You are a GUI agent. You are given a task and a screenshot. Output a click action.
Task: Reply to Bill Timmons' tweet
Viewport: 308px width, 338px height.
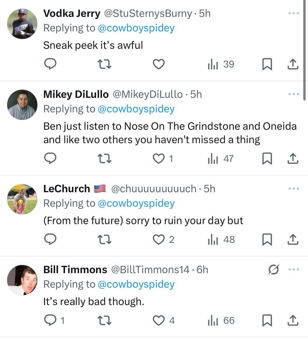point(50,320)
